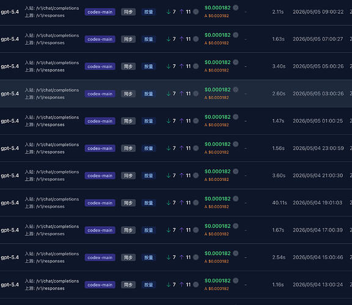Image resolution: width=352 pixels, height=305 pixels.
Task: Show the cost info icon in the 01:00:25 row
Action: click(x=235, y=117)
